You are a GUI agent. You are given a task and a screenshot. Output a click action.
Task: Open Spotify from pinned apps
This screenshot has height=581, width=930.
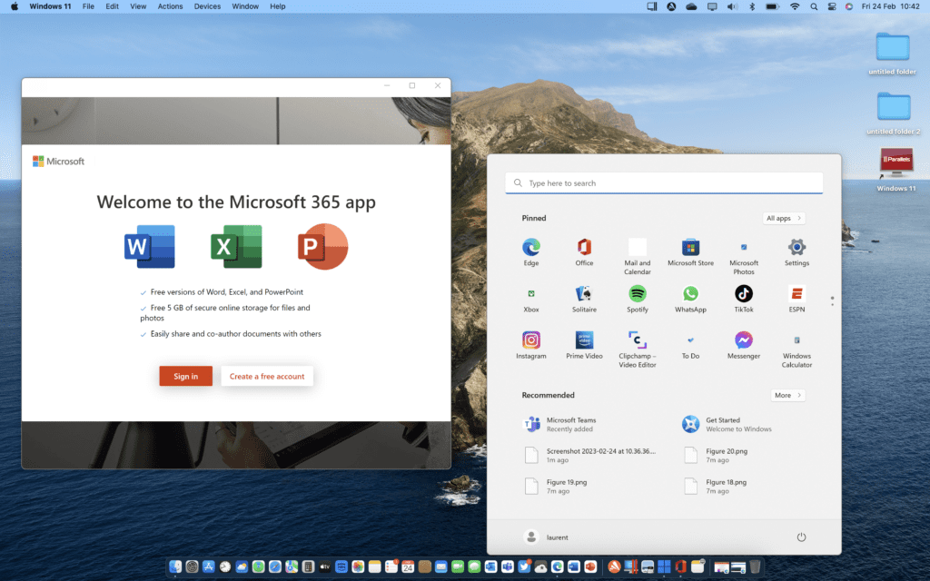(637, 299)
